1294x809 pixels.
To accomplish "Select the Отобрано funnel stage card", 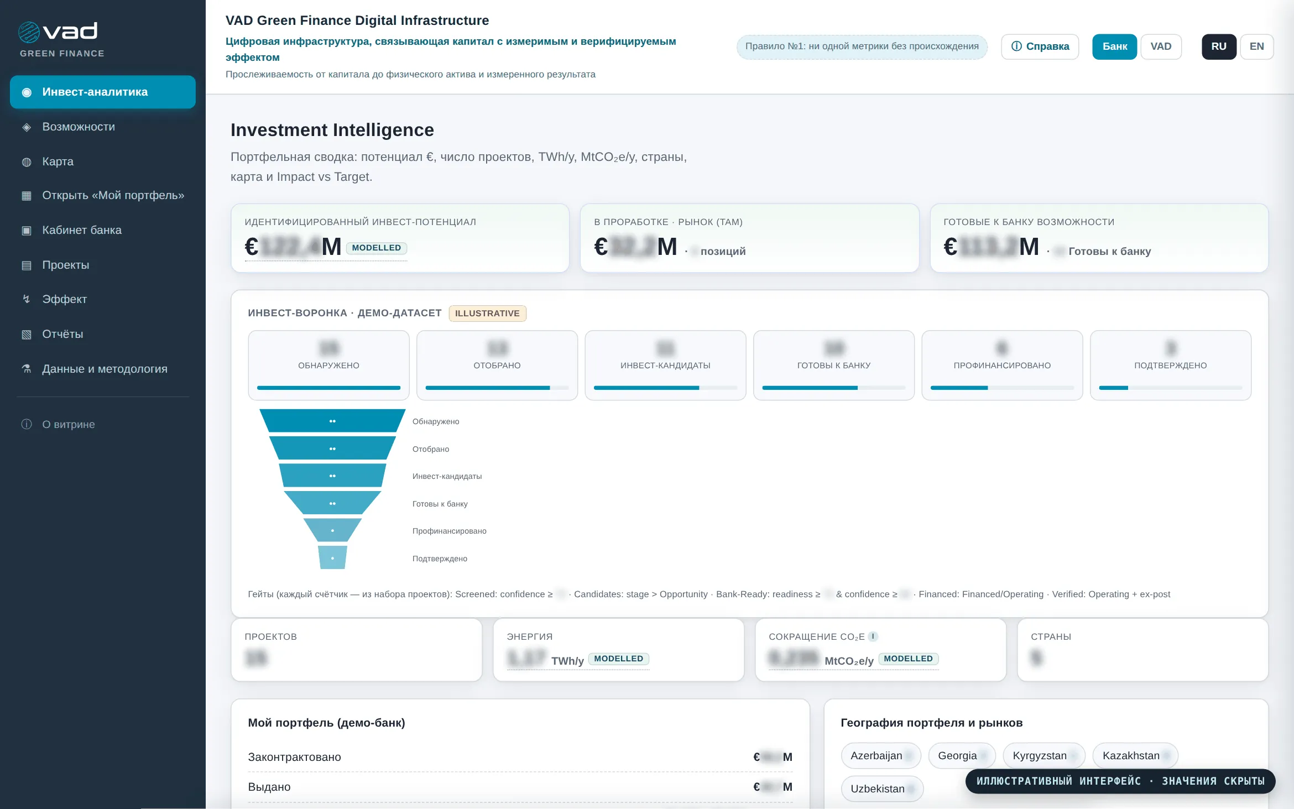I will click(x=497, y=365).
